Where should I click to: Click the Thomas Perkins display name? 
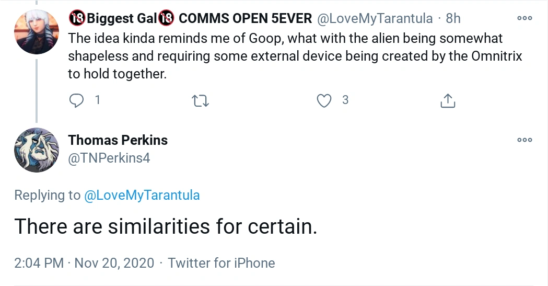tap(118, 140)
